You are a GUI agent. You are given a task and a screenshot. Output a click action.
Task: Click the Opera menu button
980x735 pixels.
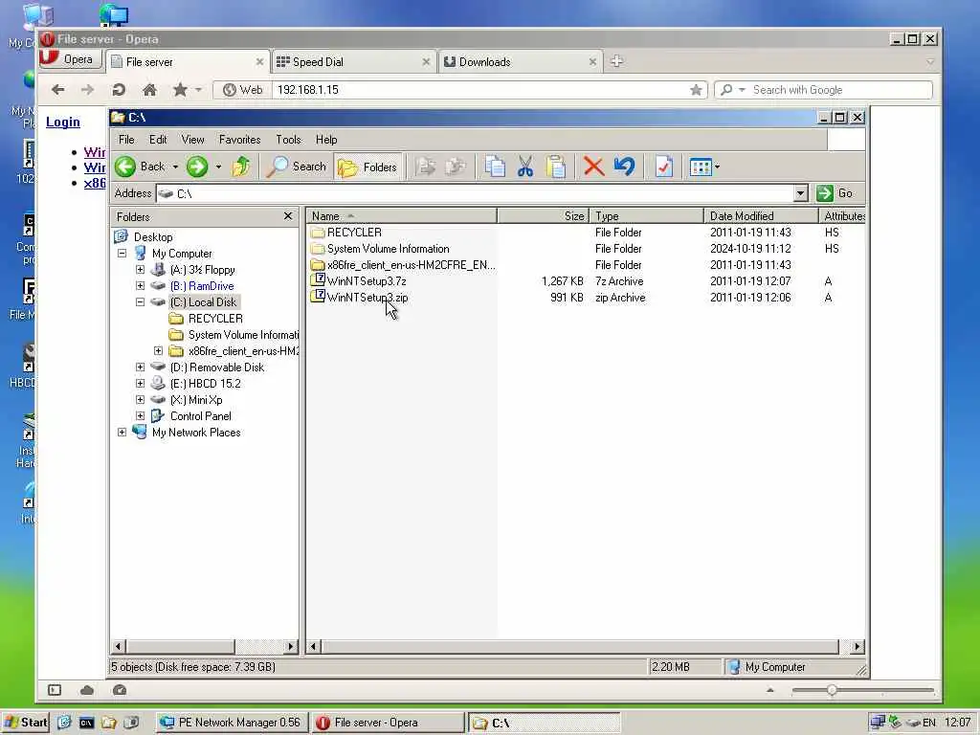click(70, 59)
